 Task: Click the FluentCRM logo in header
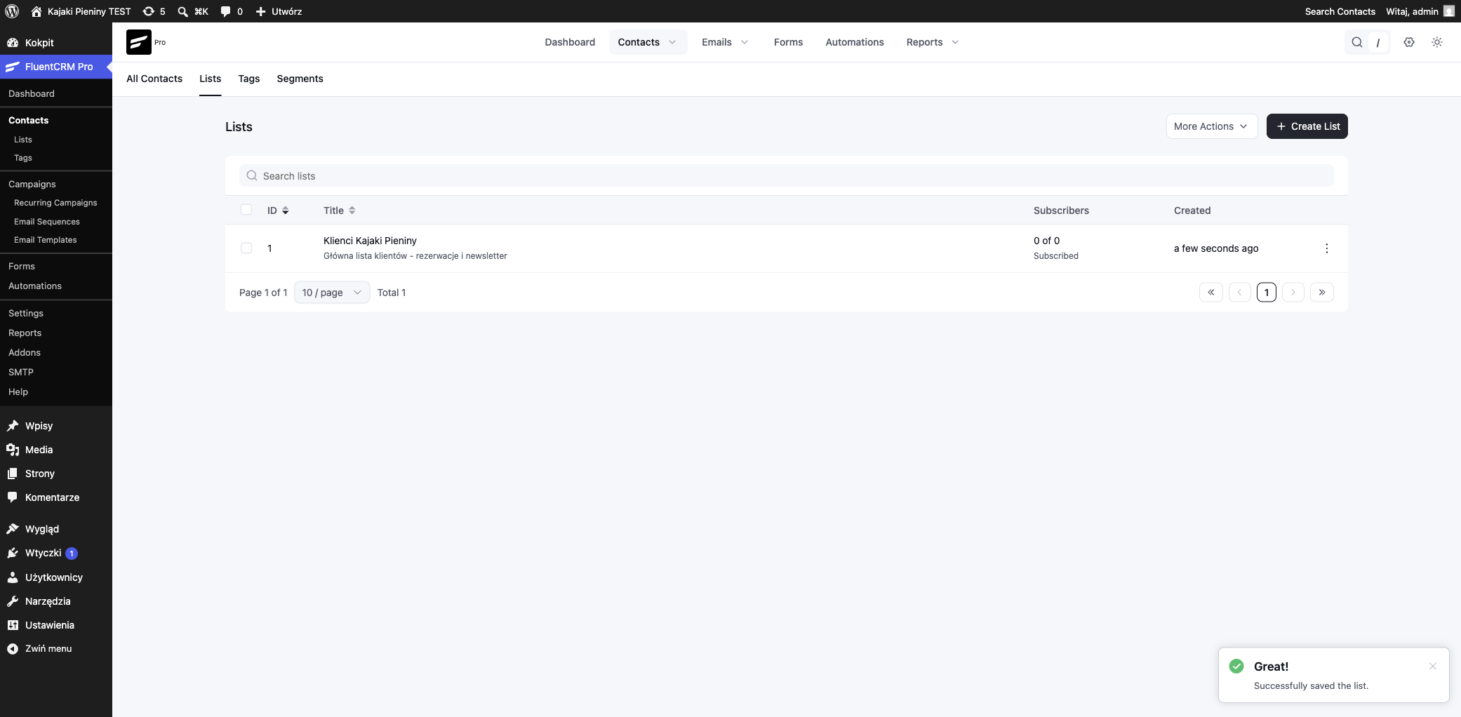tap(139, 42)
